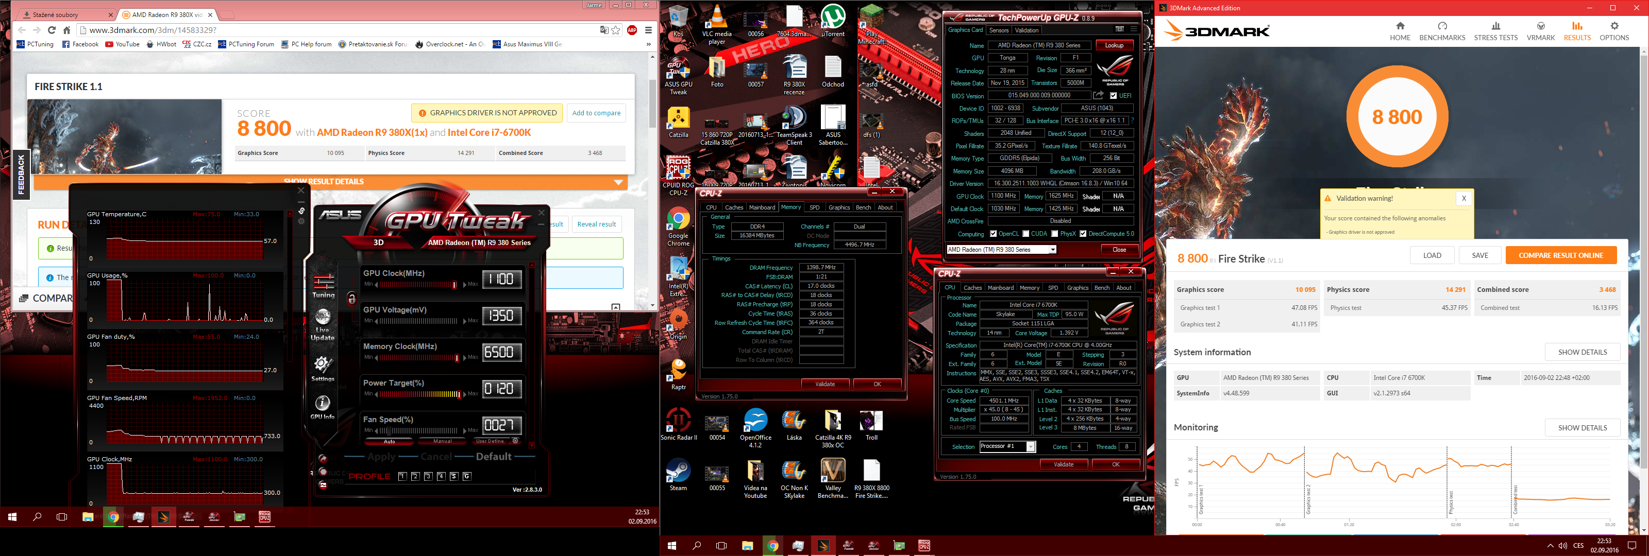Toggle PhysX checkbox in GPU-Z
The width and height of the screenshot is (1649, 556).
coord(1054,234)
